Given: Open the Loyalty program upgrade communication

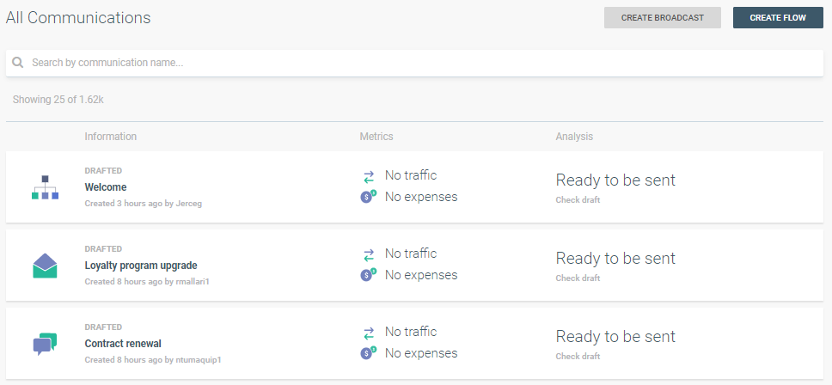Looking at the screenshot, I should 140,266.
